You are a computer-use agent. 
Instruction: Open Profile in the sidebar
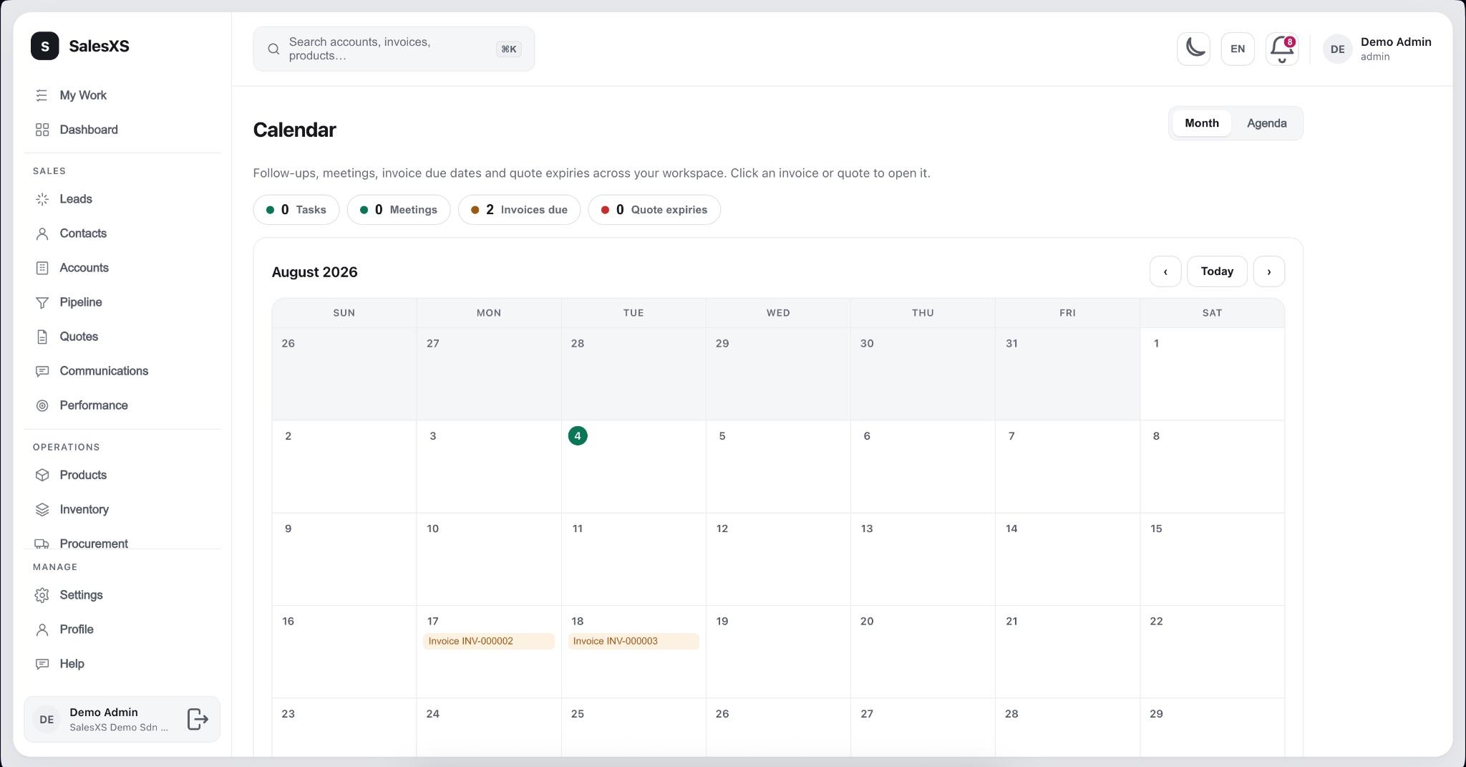coord(122,629)
